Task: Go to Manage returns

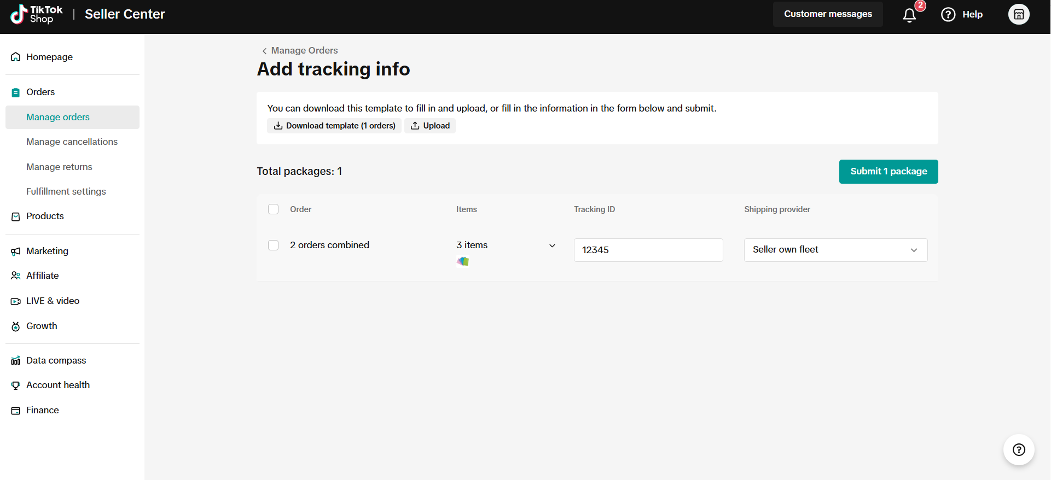Action: tap(59, 167)
